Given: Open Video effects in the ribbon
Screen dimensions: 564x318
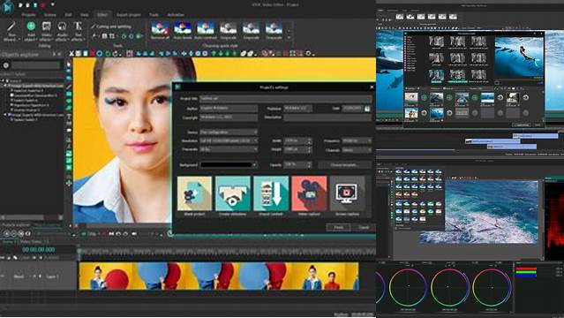Looking at the screenshot, I should [x=47, y=31].
